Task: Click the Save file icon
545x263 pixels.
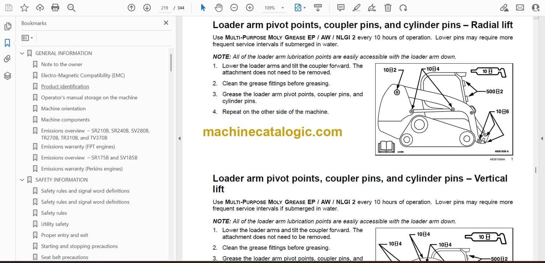Action: [9, 8]
